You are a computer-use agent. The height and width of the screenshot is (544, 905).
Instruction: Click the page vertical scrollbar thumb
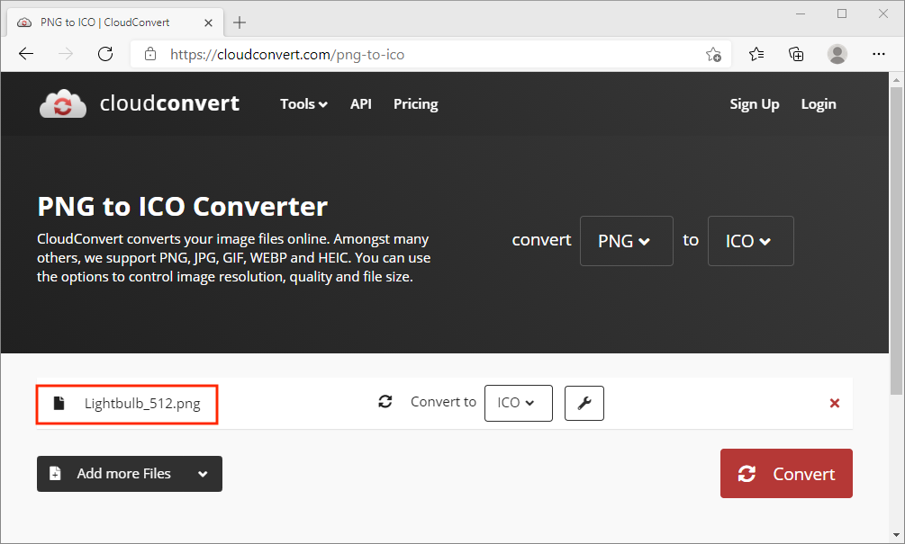[x=896, y=241]
